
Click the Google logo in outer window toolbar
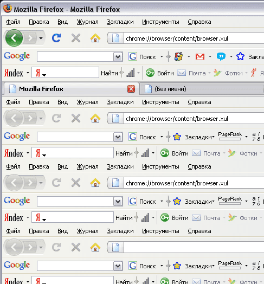tap(17, 56)
